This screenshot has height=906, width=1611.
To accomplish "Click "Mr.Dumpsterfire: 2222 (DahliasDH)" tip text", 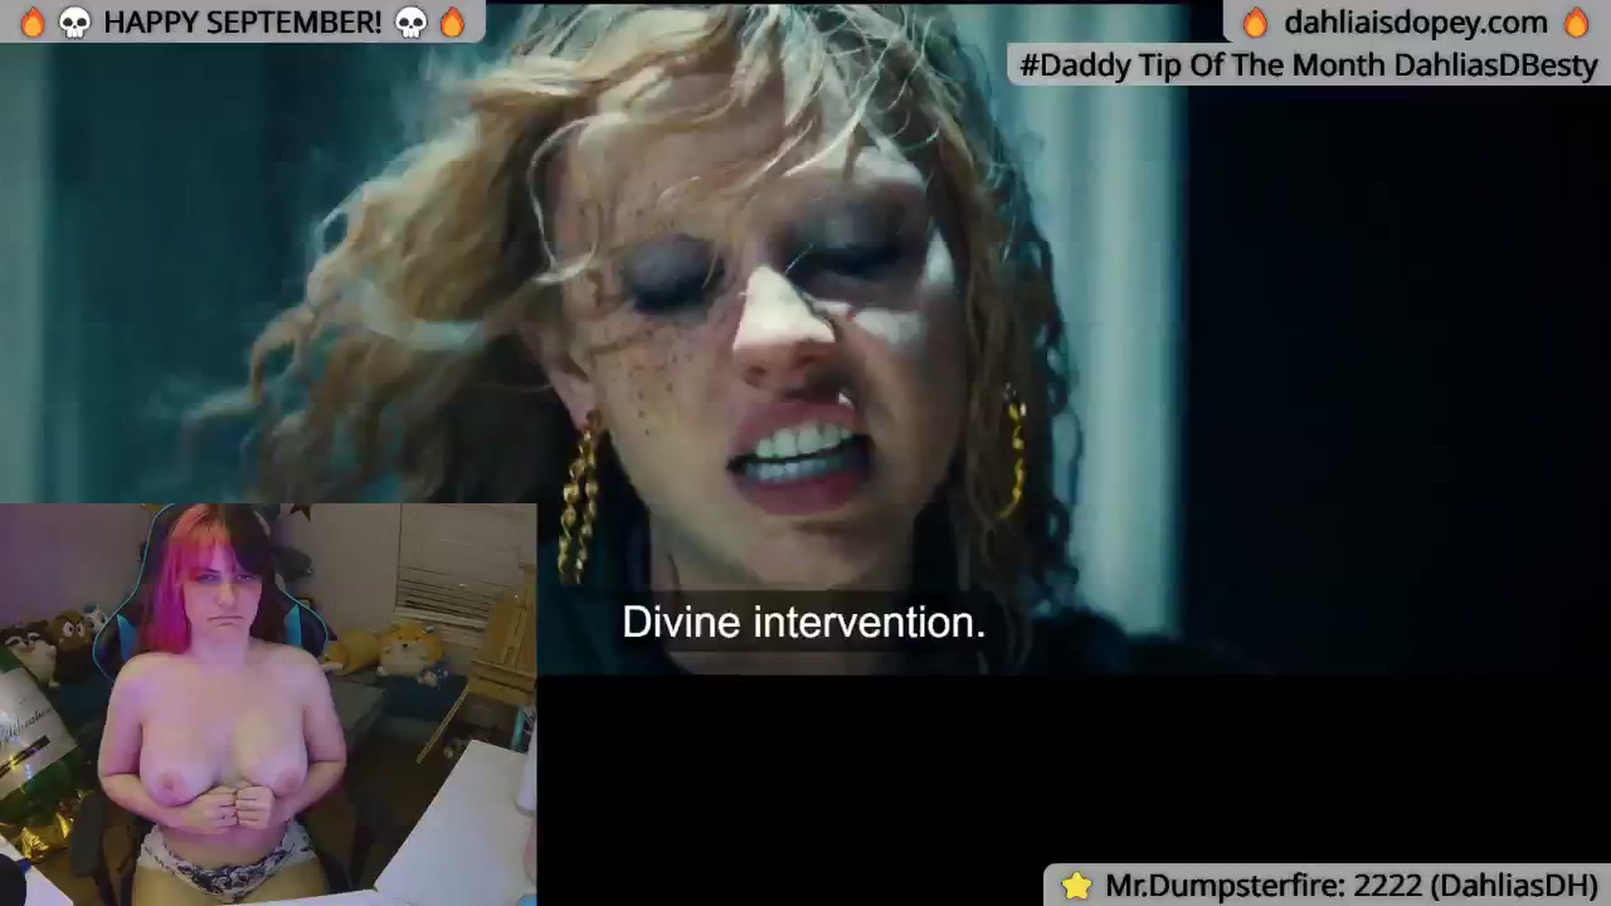I will (x=1352, y=886).
